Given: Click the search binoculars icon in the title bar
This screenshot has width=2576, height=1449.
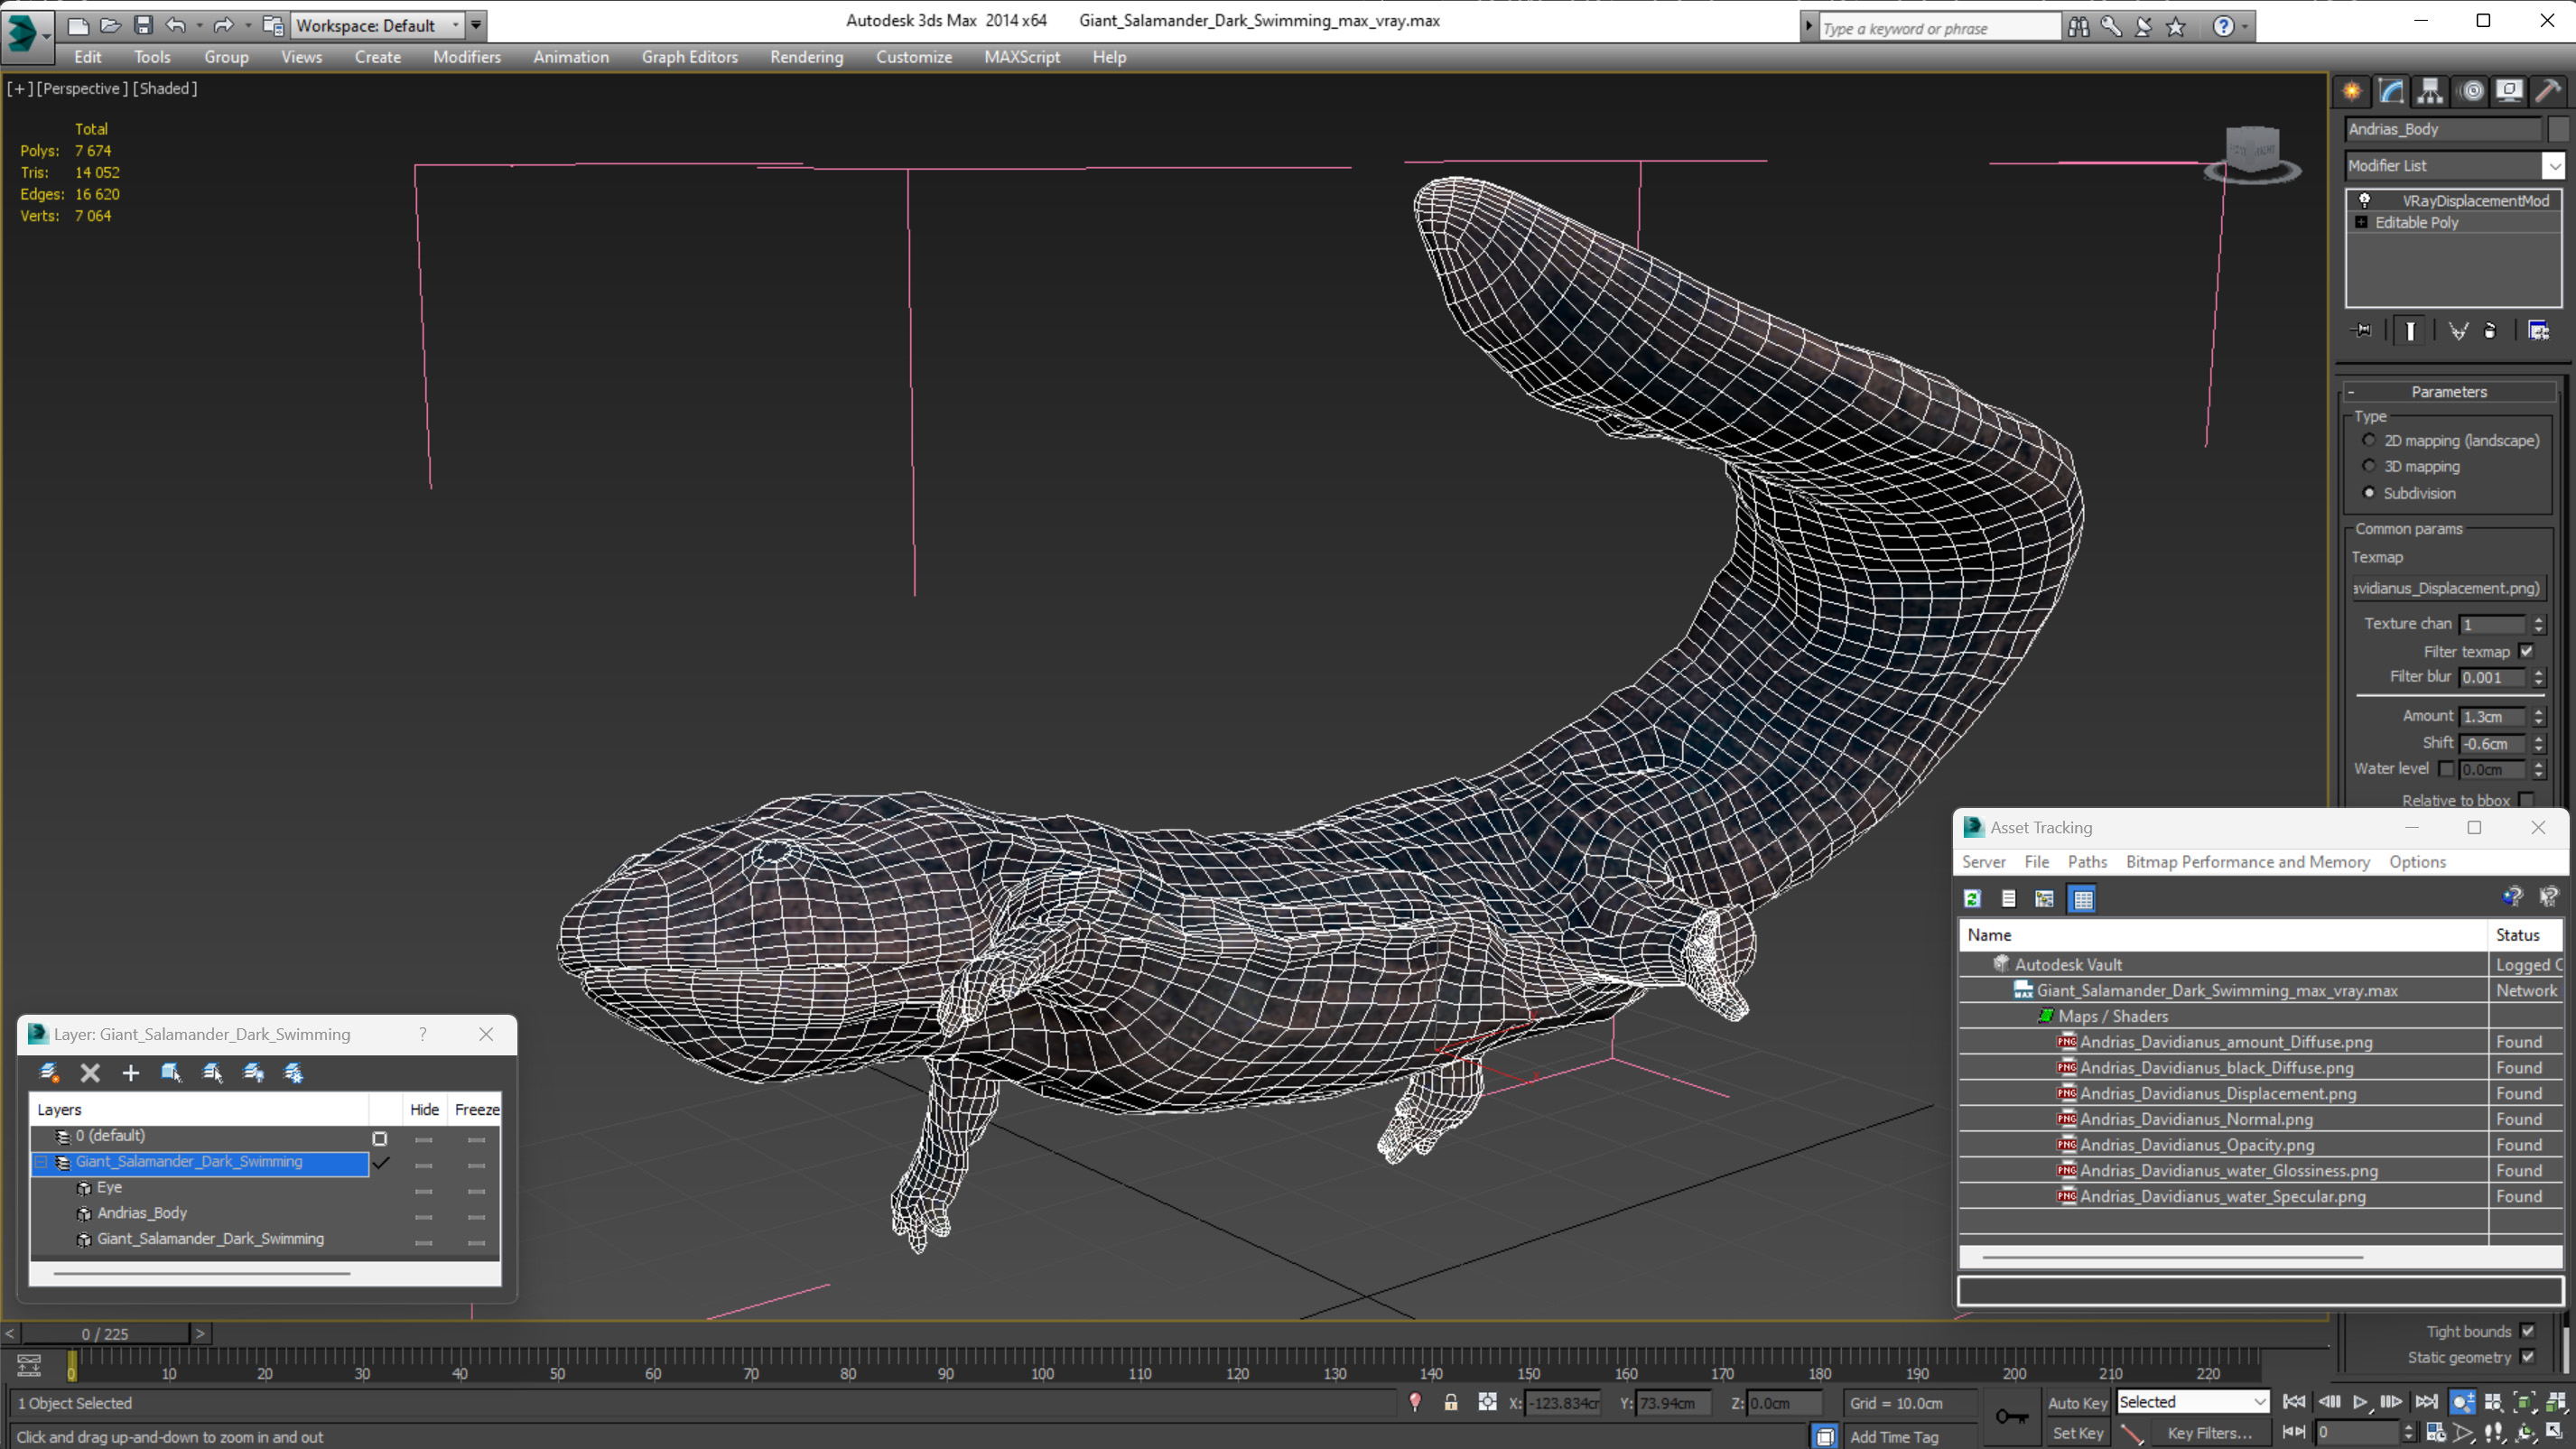Looking at the screenshot, I should coord(2079,27).
